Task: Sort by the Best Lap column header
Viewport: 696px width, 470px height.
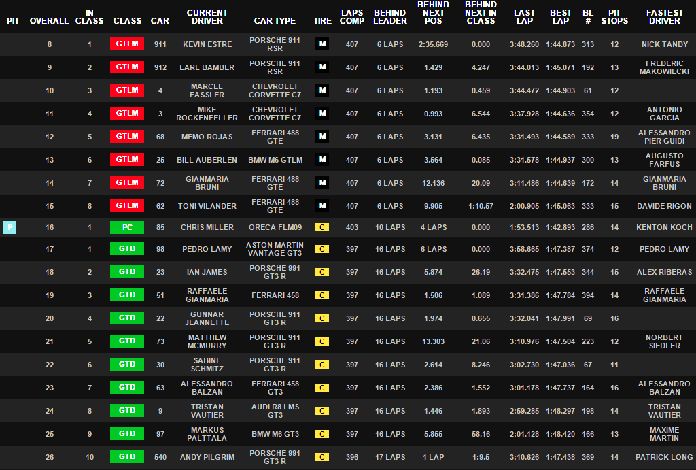Action: 561,16
